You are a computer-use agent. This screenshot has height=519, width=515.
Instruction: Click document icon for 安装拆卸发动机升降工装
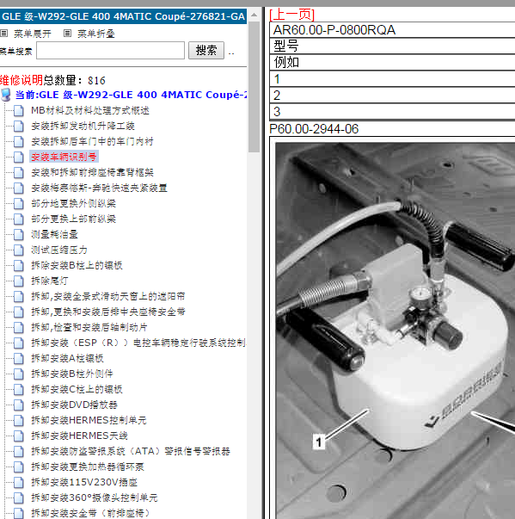tap(19, 127)
